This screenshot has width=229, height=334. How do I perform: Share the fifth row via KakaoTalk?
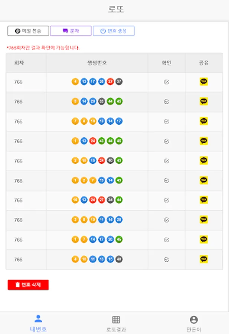pos(203,161)
